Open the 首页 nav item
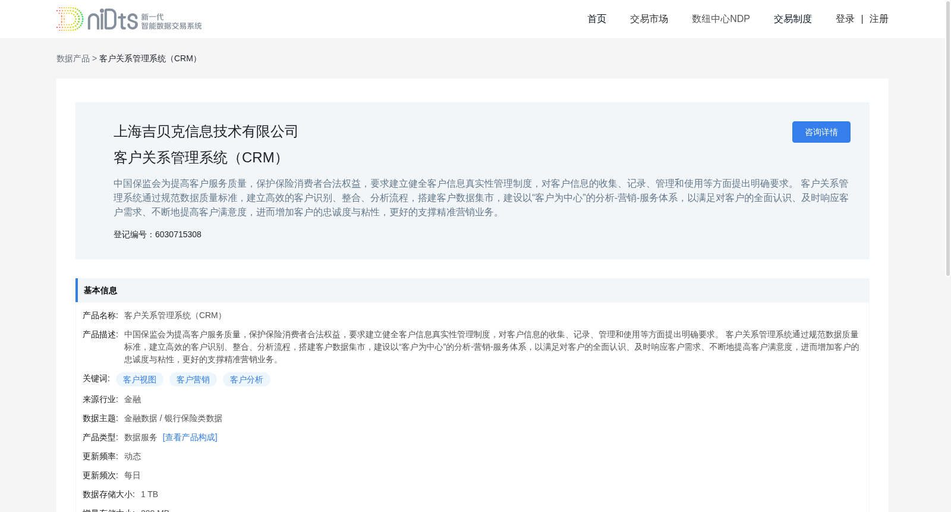 point(597,19)
